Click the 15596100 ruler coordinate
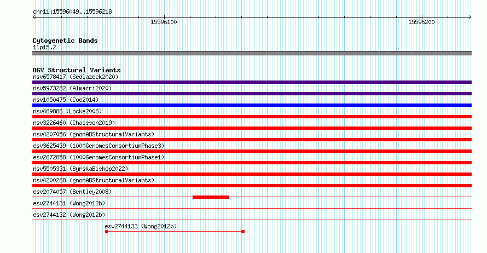 click(x=164, y=22)
